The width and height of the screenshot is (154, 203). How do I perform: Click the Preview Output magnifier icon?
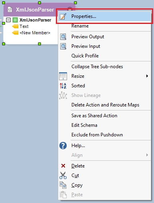[63, 37]
